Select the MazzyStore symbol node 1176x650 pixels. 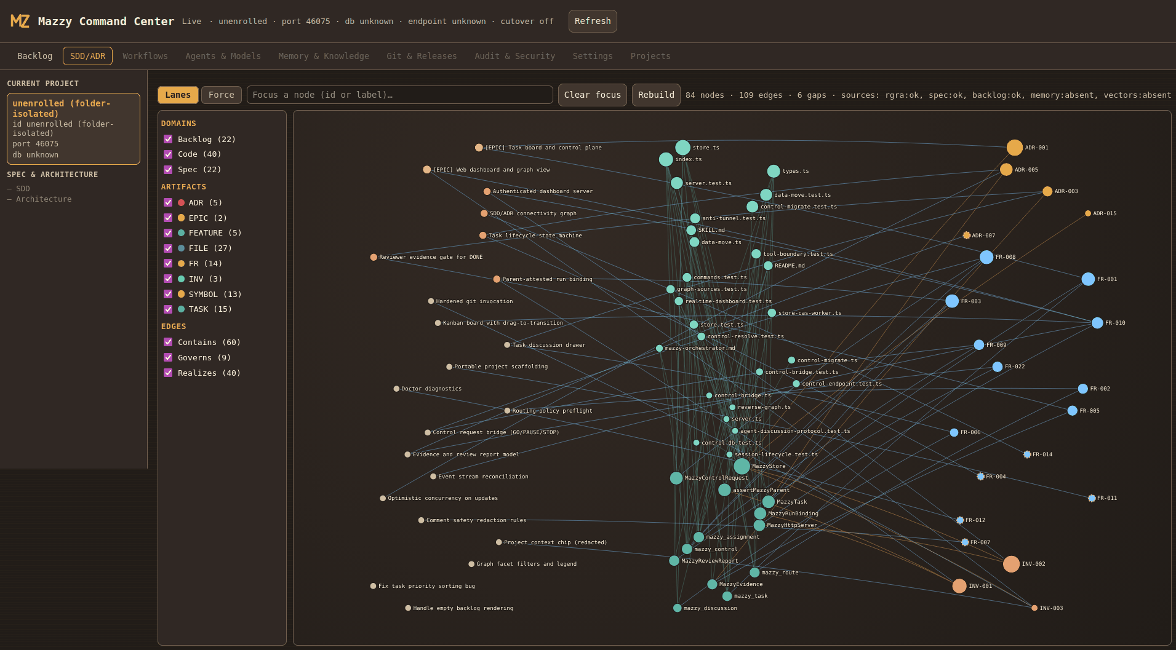(x=742, y=466)
